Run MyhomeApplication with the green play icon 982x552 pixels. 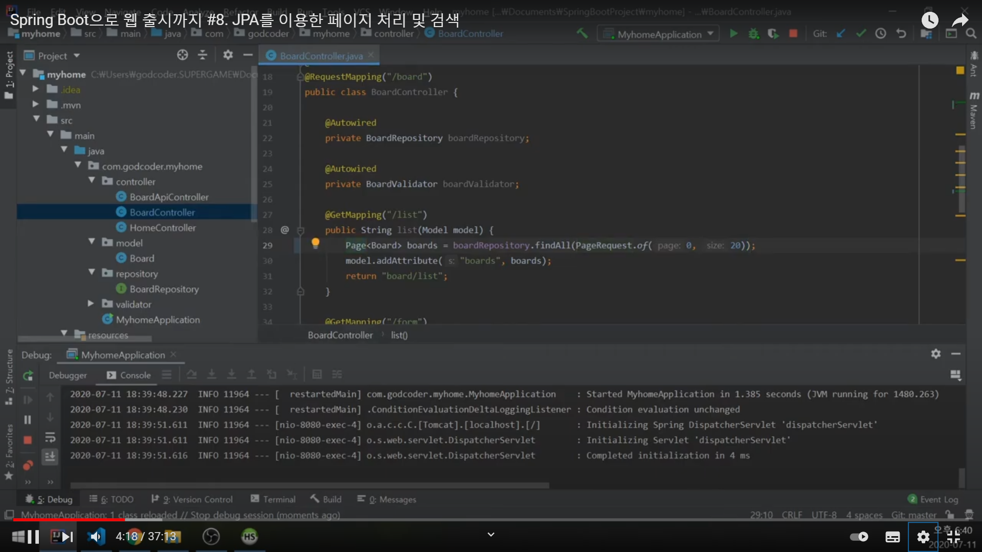pos(734,34)
